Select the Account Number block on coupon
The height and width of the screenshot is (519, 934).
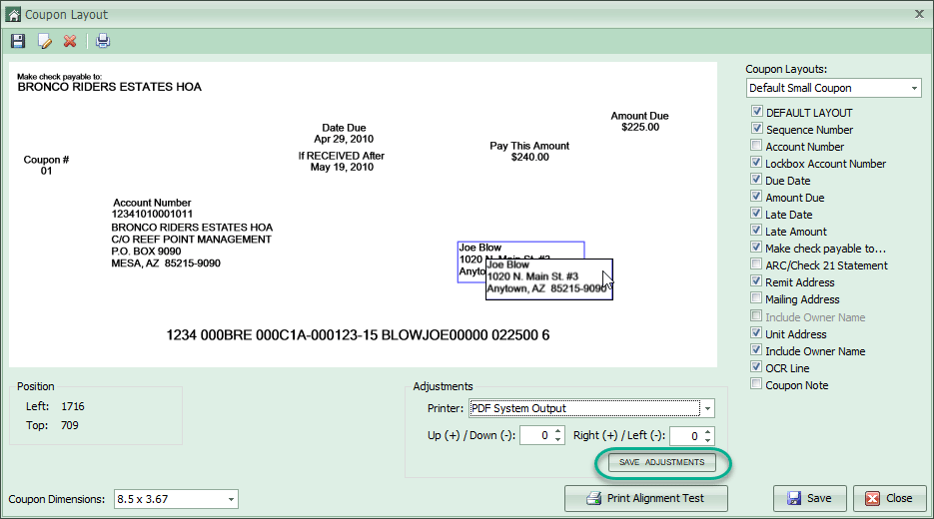(x=152, y=209)
